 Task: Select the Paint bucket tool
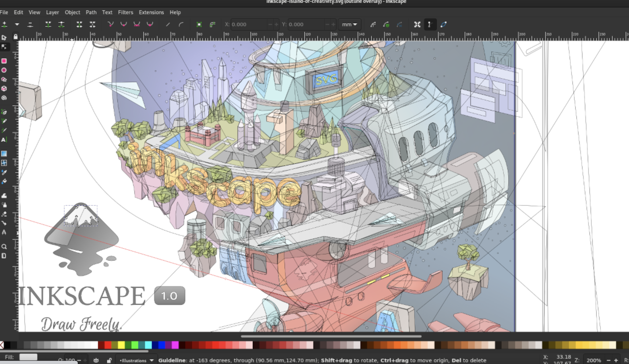pos(4,181)
